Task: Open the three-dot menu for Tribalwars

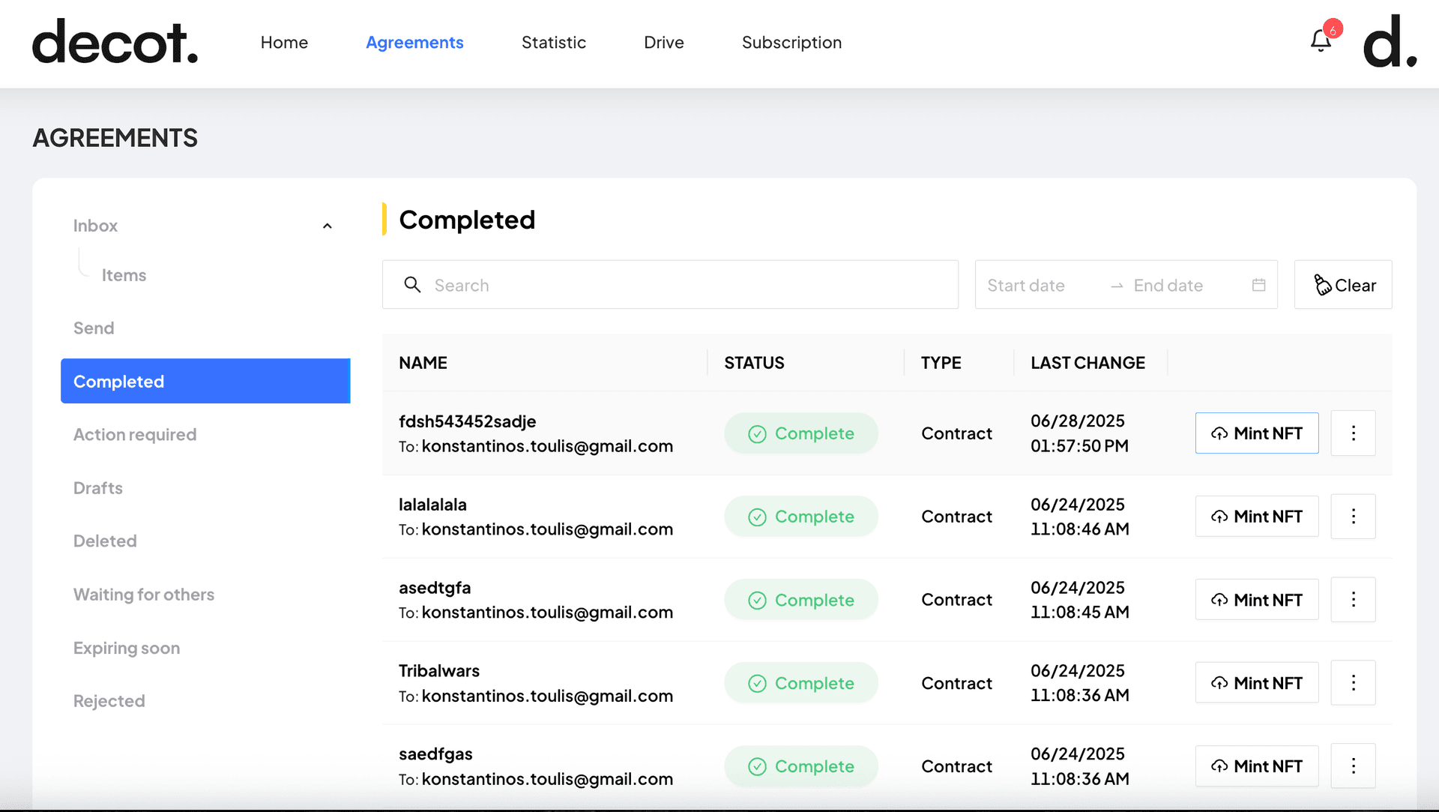Action: click(x=1354, y=683)
